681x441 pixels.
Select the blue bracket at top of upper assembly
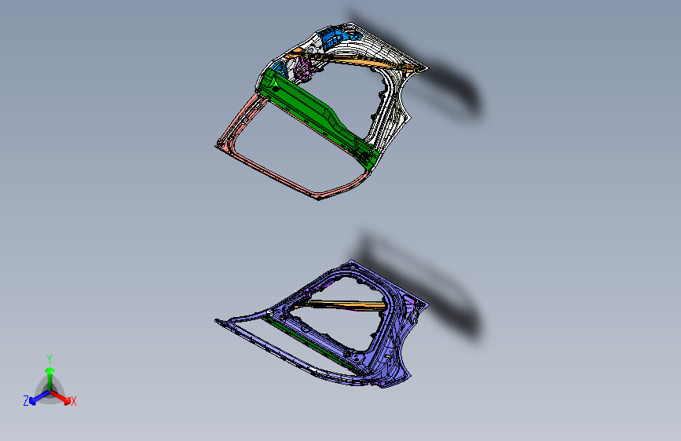point(334,37)
